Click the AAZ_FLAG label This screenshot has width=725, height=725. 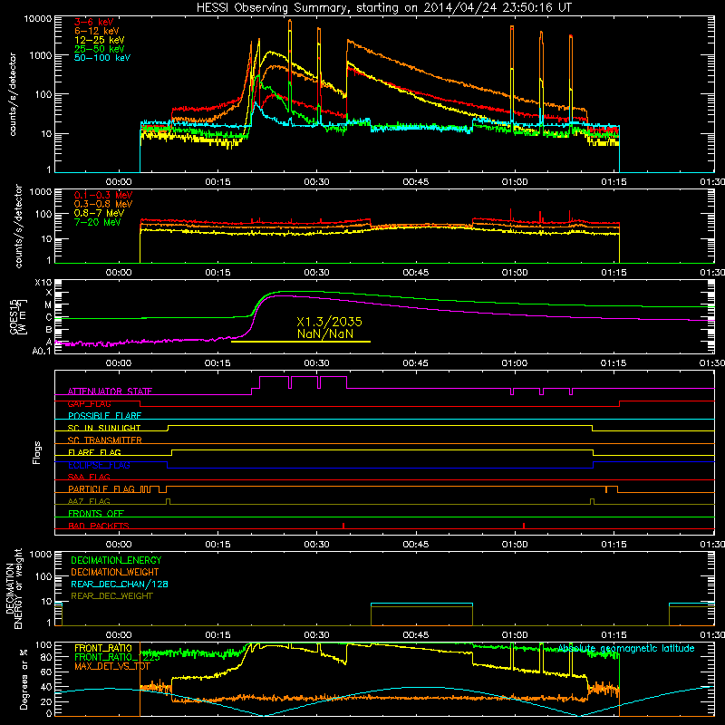pyautogui.click(x=89, y=501)
